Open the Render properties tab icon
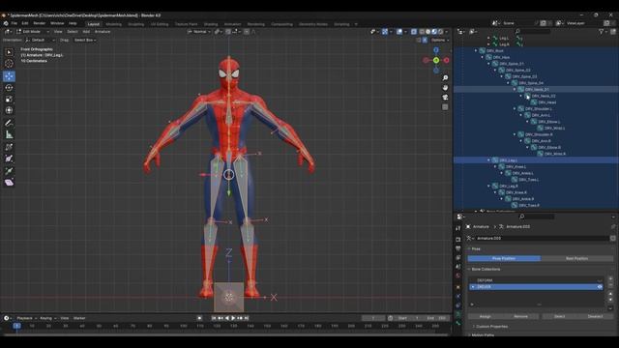 (x=457, y=239)
